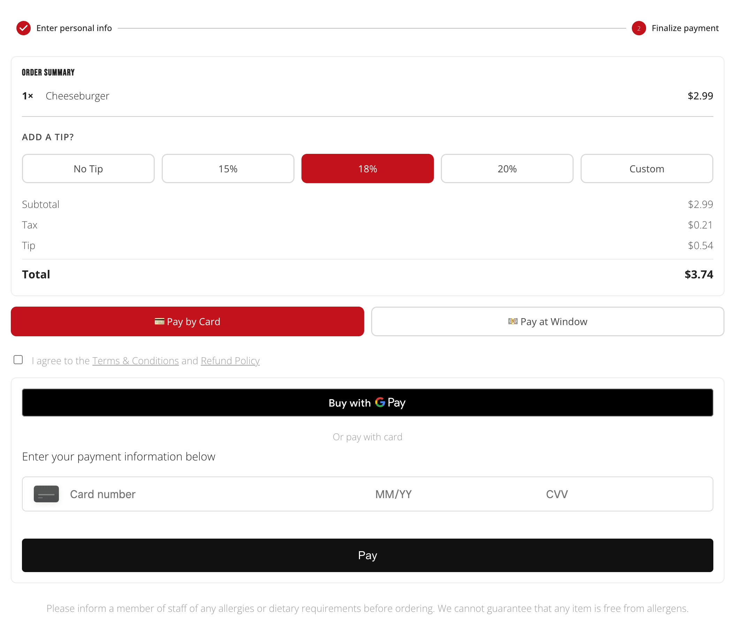736x630 pixels.
Task: Switch to Pay at Window
Action: click(547, 321)
